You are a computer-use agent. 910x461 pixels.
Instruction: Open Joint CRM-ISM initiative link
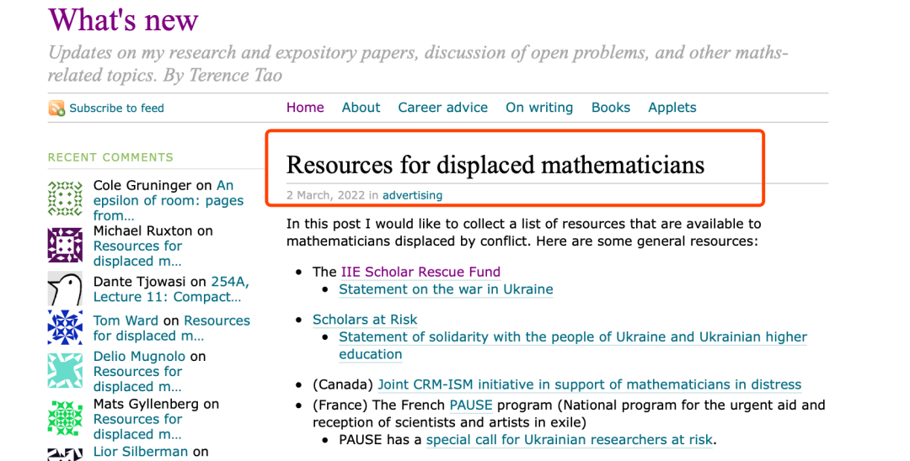[590, 384]
